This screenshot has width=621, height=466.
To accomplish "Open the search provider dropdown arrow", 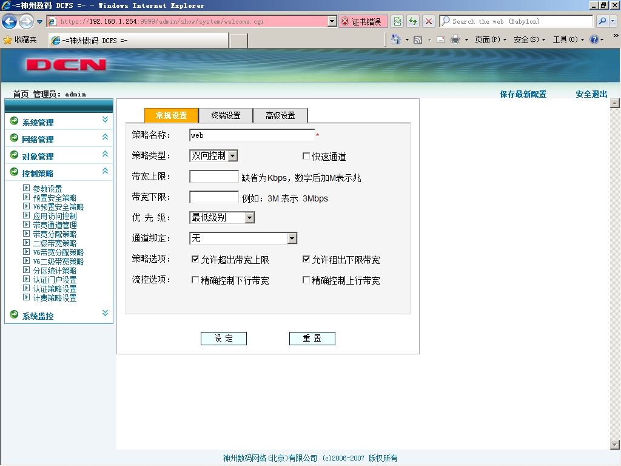I will point(614,21).
